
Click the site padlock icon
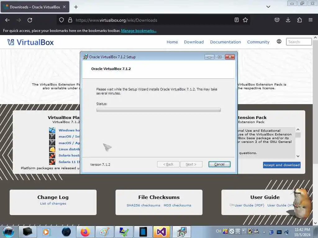(x=70, y=20)
